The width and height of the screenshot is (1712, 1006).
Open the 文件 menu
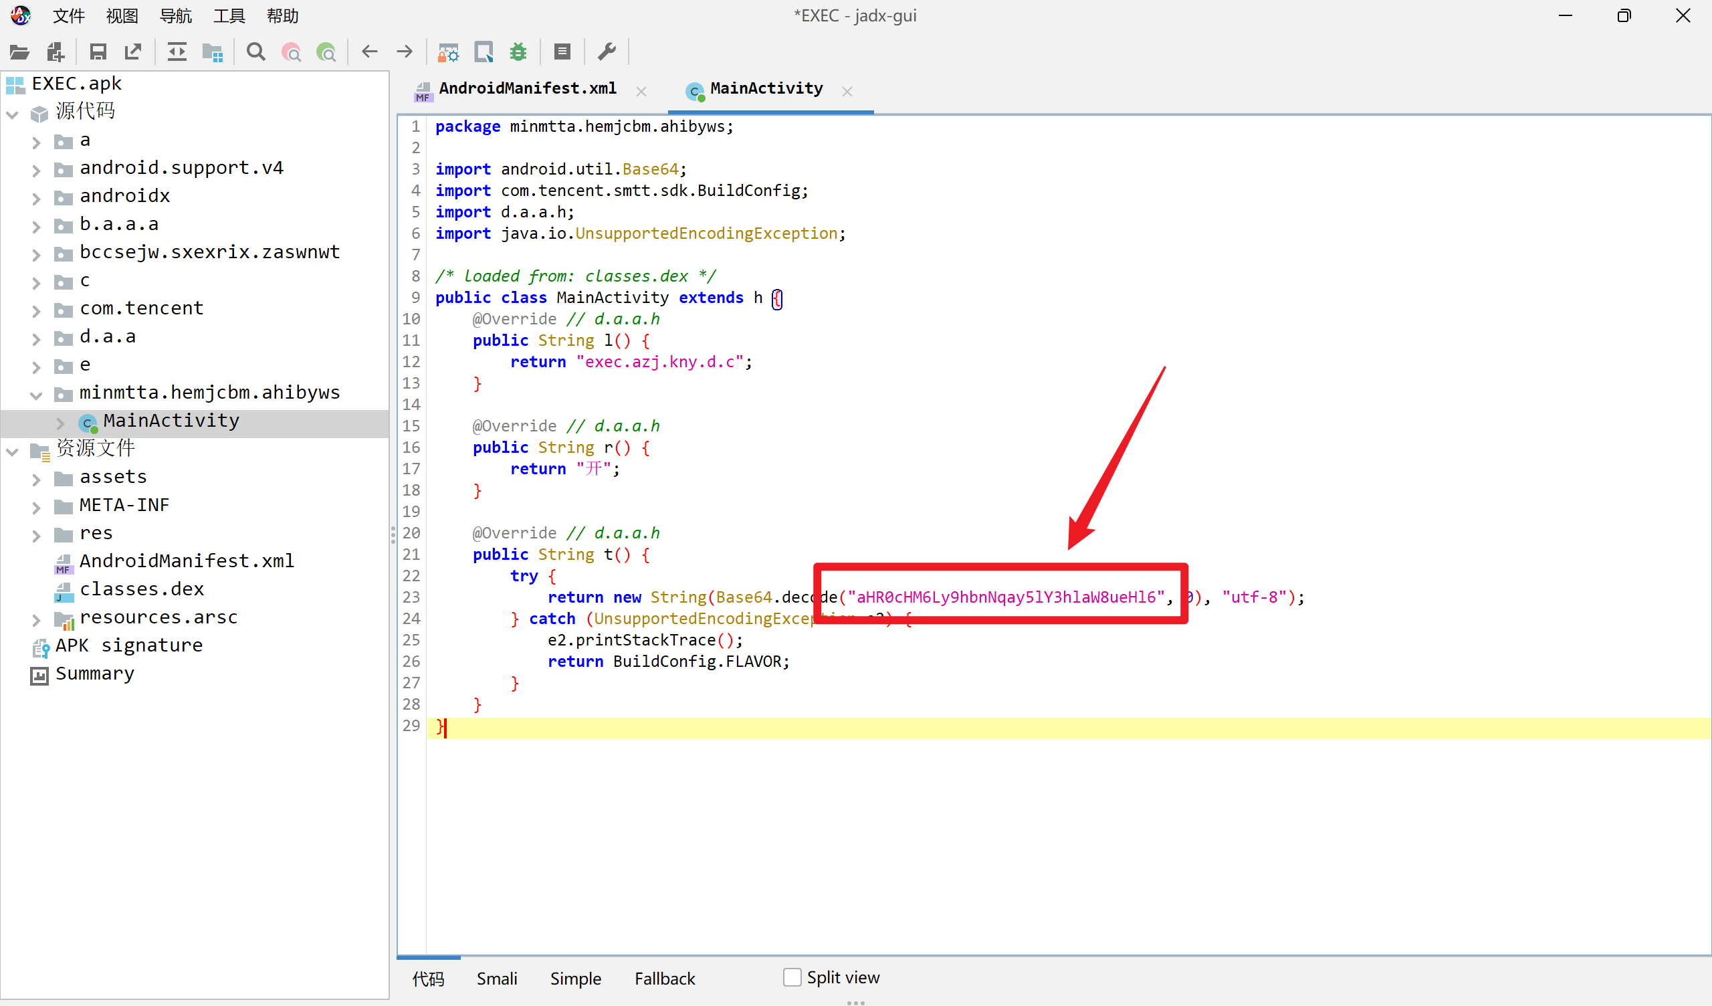pyautogui.click(x=69, y=15)
